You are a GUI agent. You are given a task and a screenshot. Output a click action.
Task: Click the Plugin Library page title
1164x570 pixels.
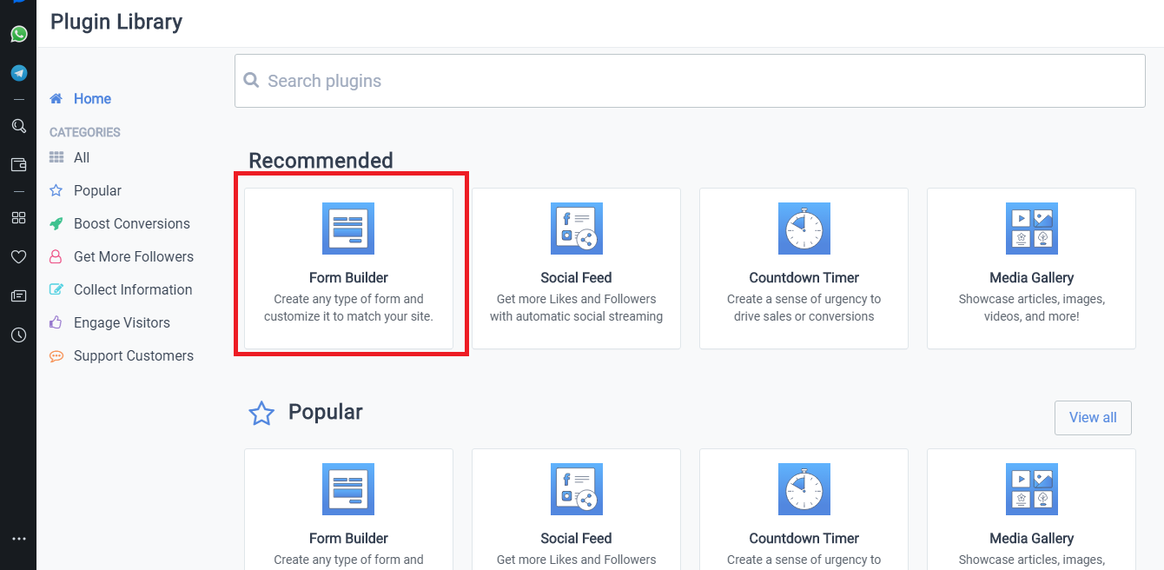[116, 22]
